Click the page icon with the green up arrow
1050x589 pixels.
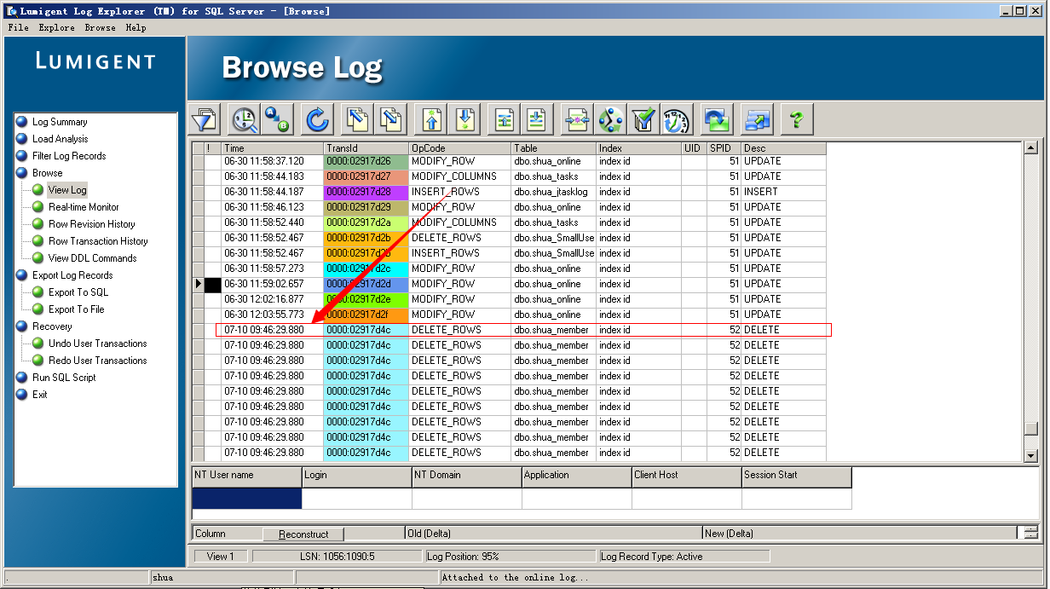pyautogui.click(x=505, y=119)
